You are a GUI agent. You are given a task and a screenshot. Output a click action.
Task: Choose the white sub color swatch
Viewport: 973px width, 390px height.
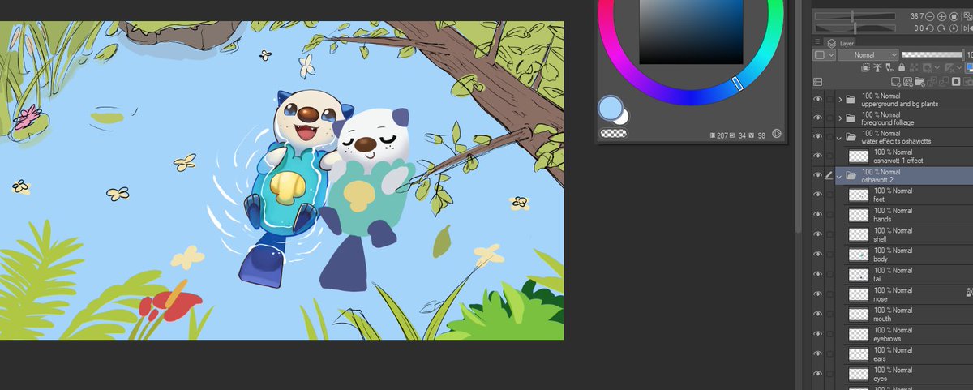(624, 120)
